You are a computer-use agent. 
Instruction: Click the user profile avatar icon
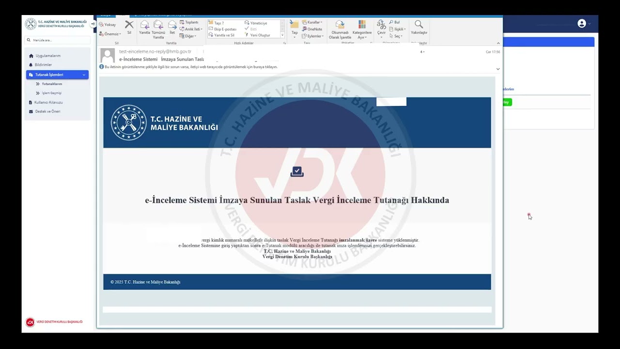(582, 24)
